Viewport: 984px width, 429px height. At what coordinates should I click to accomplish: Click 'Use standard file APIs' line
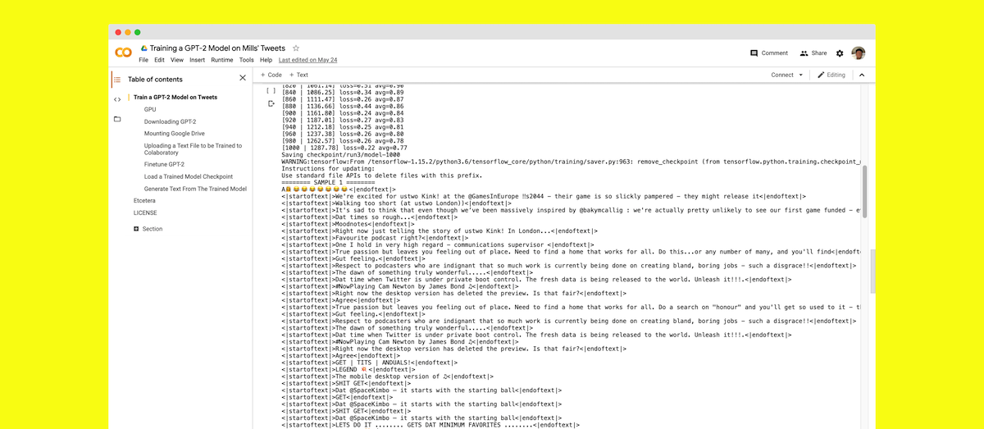(382, 175)
